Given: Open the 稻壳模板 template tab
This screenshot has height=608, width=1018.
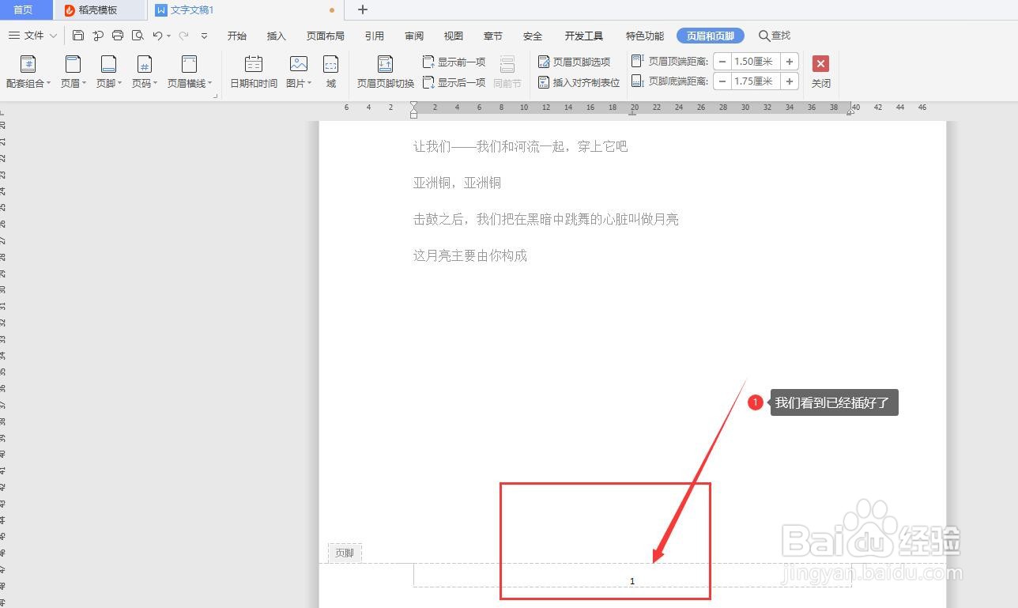Looking at the screenshot, I should (x=99, y=10).
